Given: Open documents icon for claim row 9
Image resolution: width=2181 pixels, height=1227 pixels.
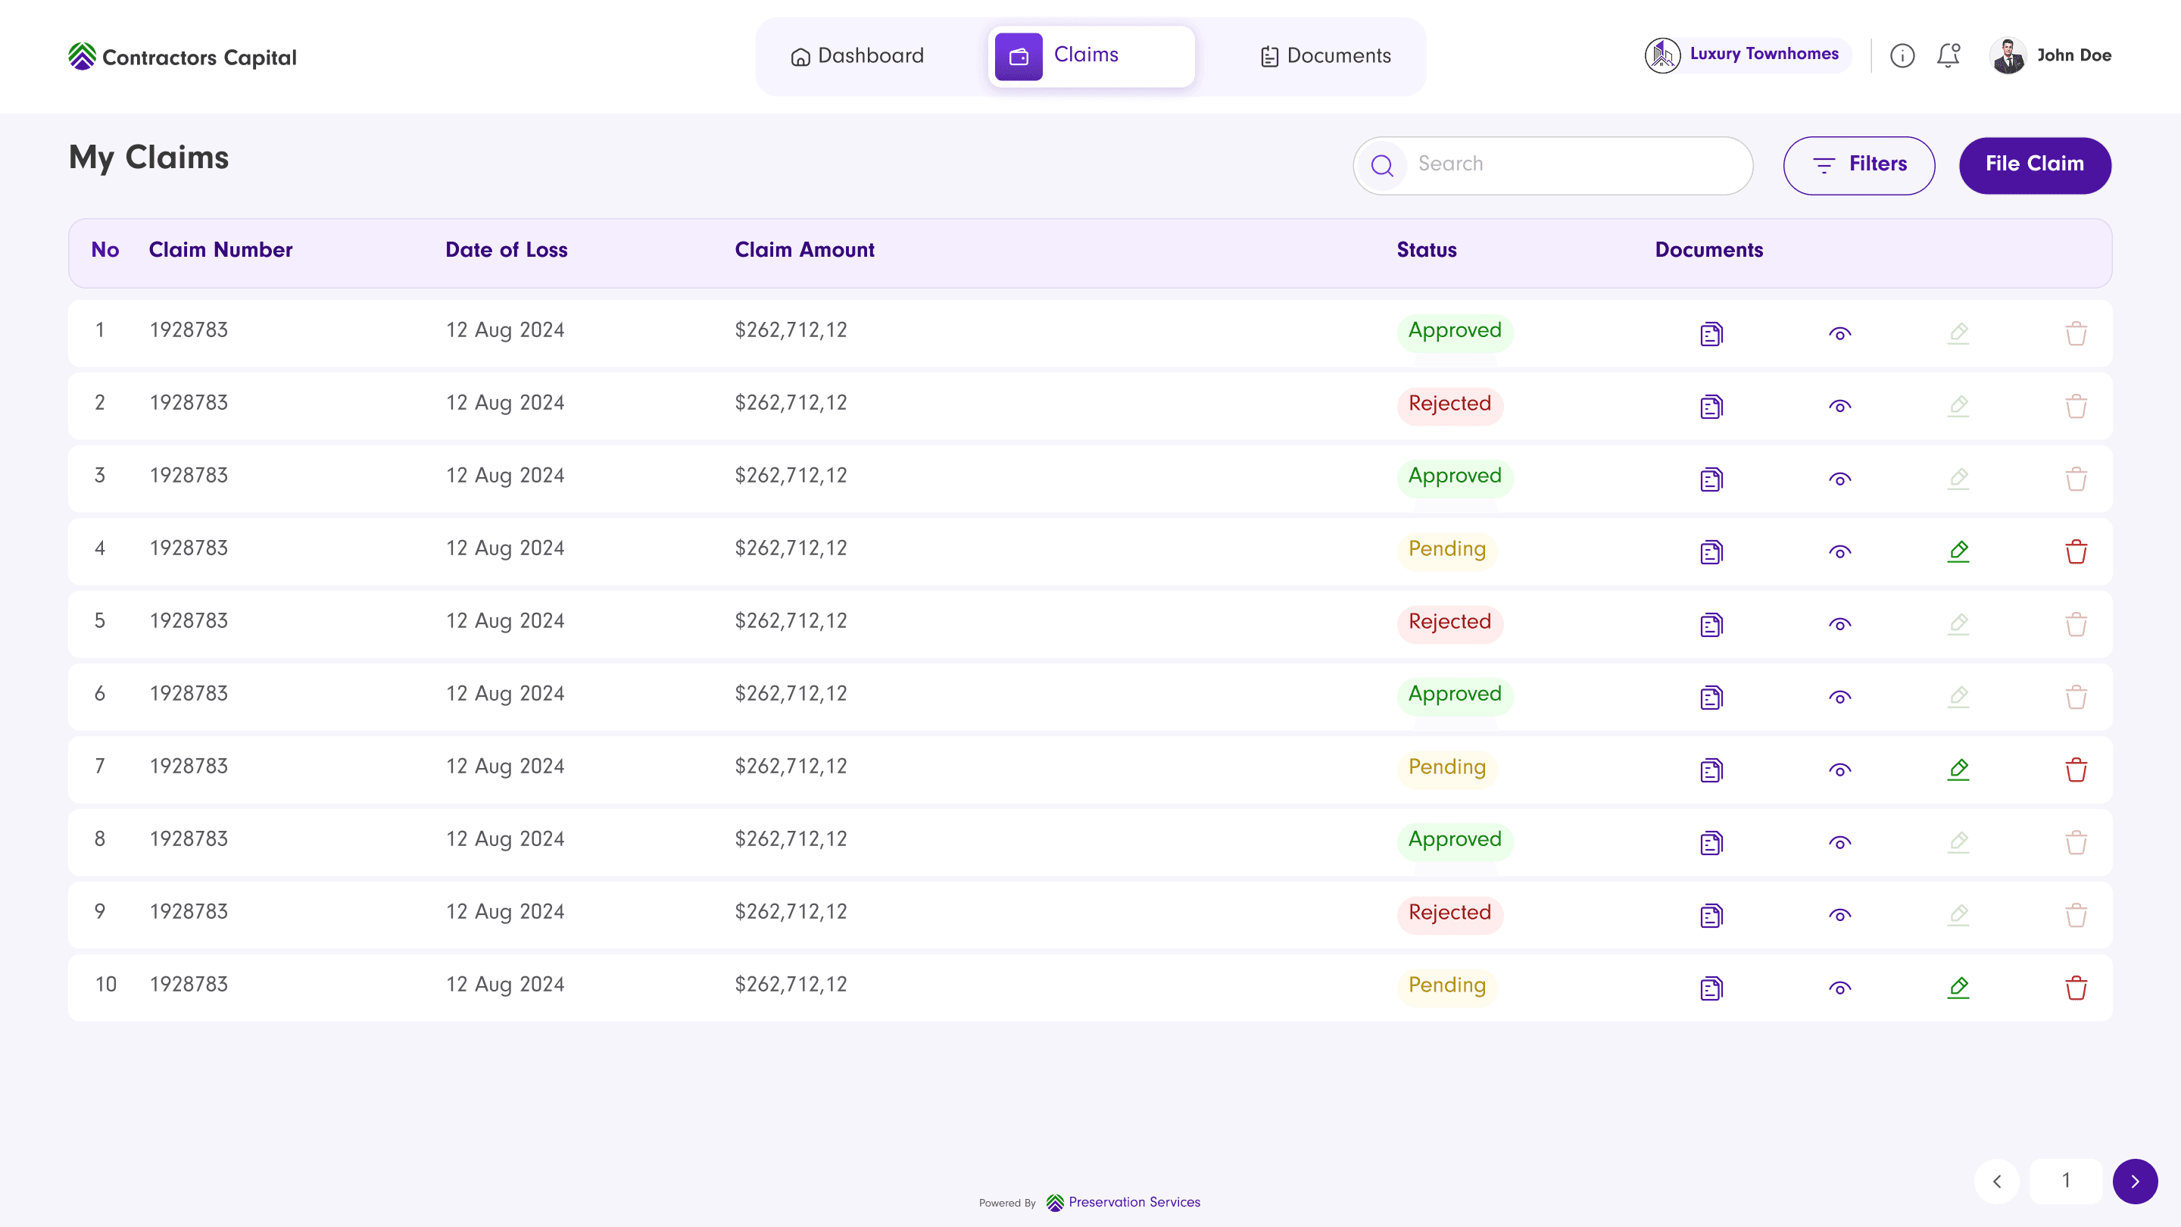Looking at the screenshot, I should [x=1711, y=916].
